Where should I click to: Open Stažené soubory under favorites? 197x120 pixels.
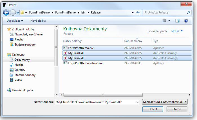pyautogui.click(x=25, y=45)
